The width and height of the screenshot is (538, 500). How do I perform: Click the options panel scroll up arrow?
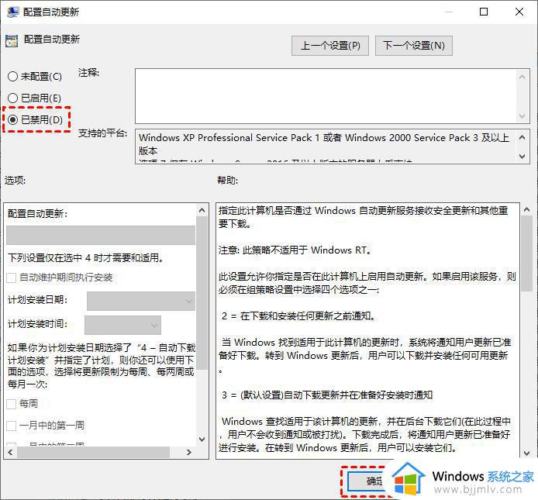[x=202, y=210]
